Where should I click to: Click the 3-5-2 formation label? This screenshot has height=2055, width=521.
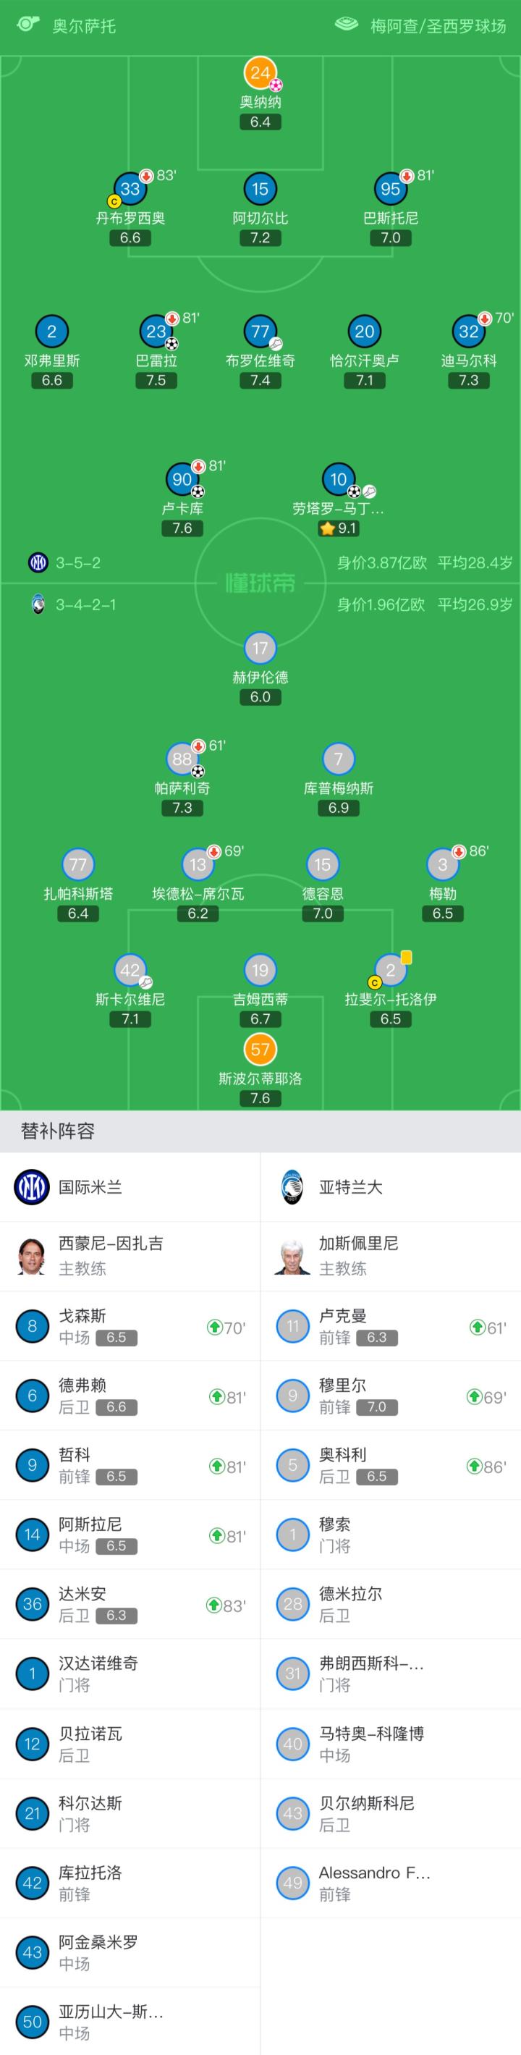pos(78,563)
